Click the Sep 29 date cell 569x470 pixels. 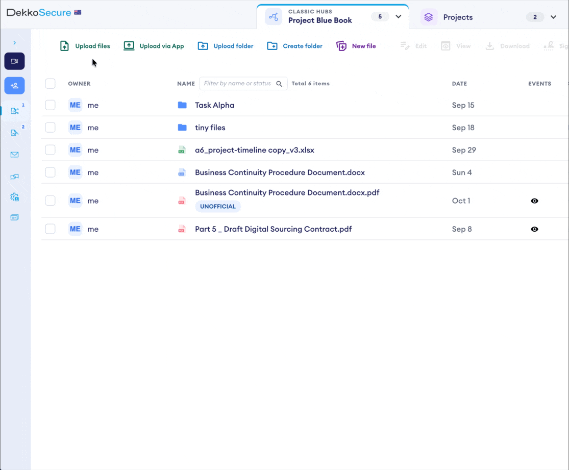pos(464,150)
